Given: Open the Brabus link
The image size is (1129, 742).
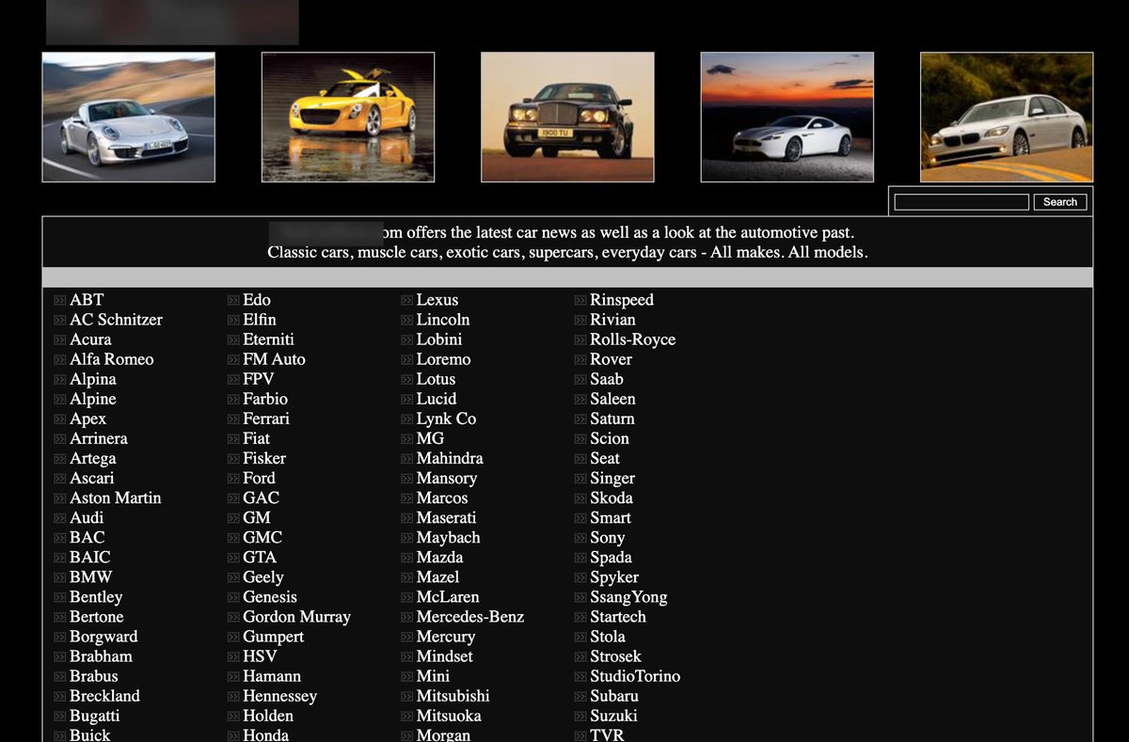Looking at the screenshot, I should point(94,675).
